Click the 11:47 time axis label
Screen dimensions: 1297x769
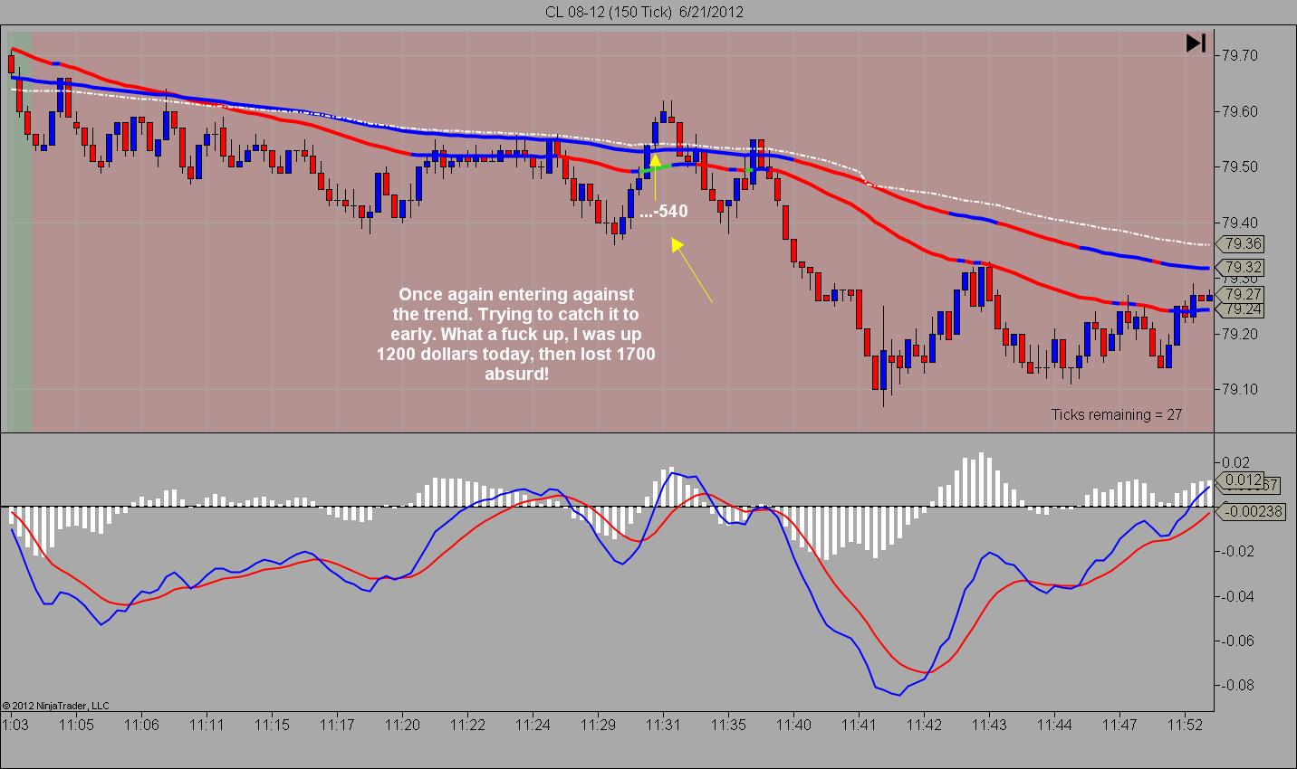1119,725
